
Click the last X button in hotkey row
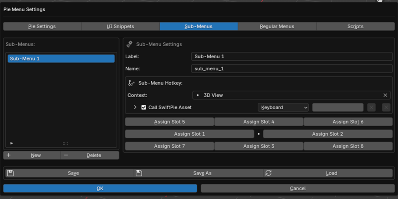point(386,107)
